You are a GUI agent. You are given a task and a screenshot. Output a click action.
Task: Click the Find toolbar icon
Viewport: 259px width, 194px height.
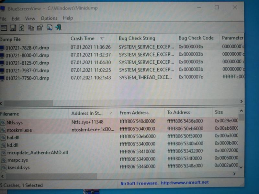point(49,28)
